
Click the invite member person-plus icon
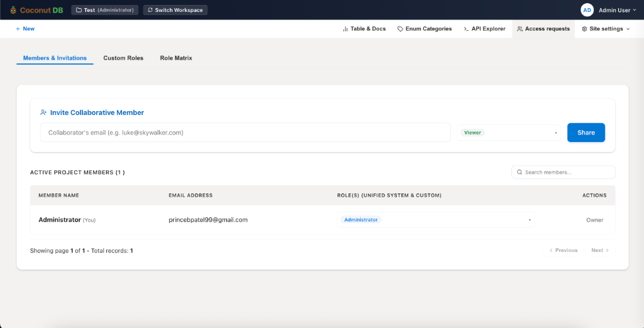click(43, 112)
